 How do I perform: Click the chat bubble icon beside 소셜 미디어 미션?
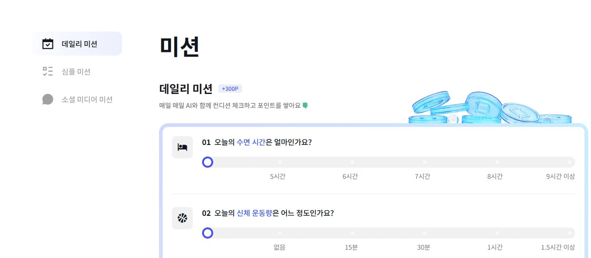click(48, 99)
